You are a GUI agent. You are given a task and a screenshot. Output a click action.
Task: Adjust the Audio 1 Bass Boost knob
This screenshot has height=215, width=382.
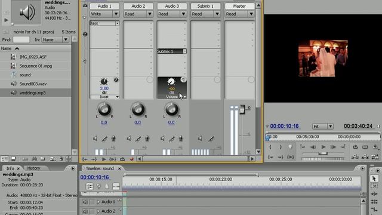[x=104, y=81]
